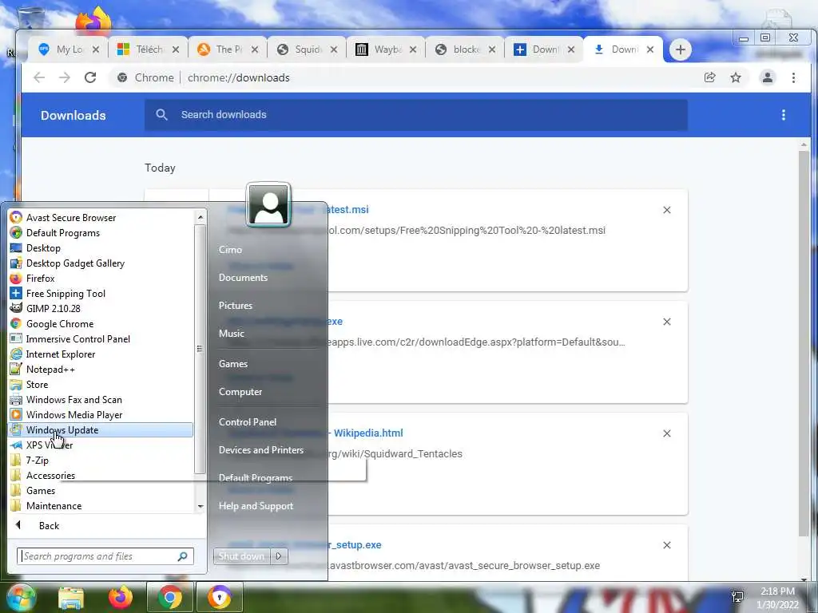This screenshot has width=818, height=613.
Task: Open Avast browser taskbar icon
Action: (220, 597)
